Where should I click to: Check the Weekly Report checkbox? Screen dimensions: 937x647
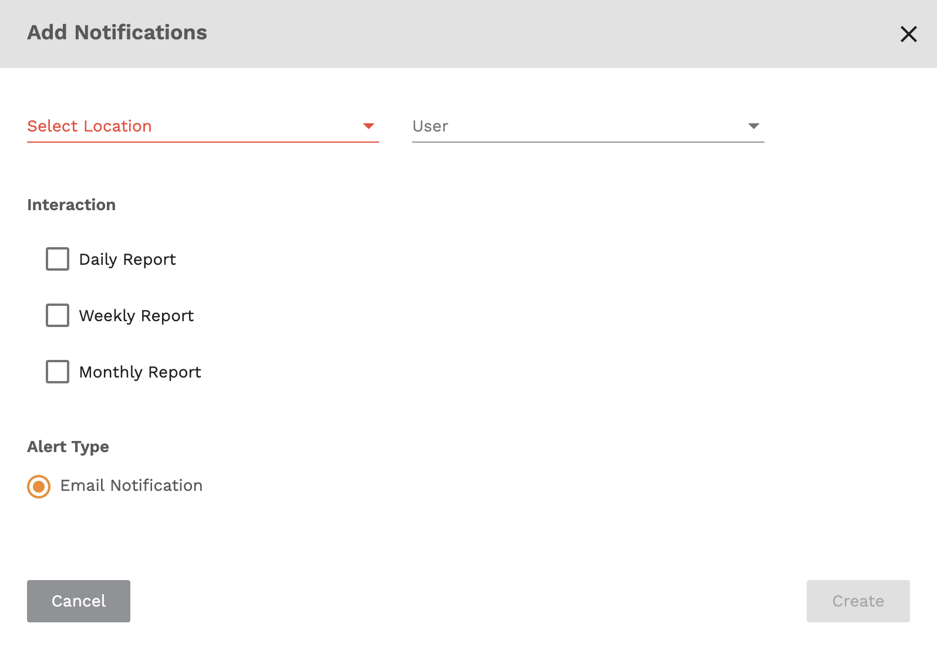click(x=58, y=315)
